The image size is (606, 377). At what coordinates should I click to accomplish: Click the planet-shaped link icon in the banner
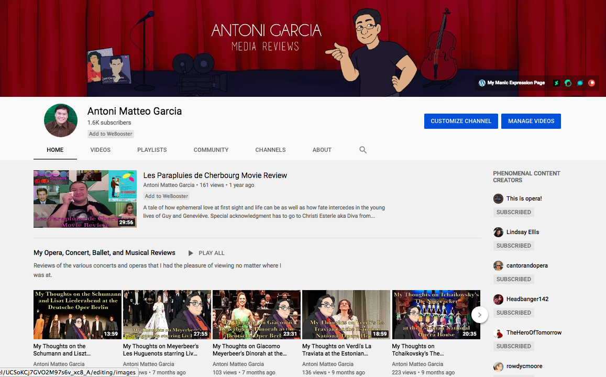pos(580,83)
